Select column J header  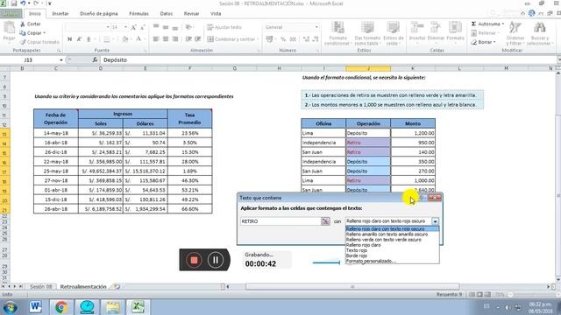[x=368, y=68]
